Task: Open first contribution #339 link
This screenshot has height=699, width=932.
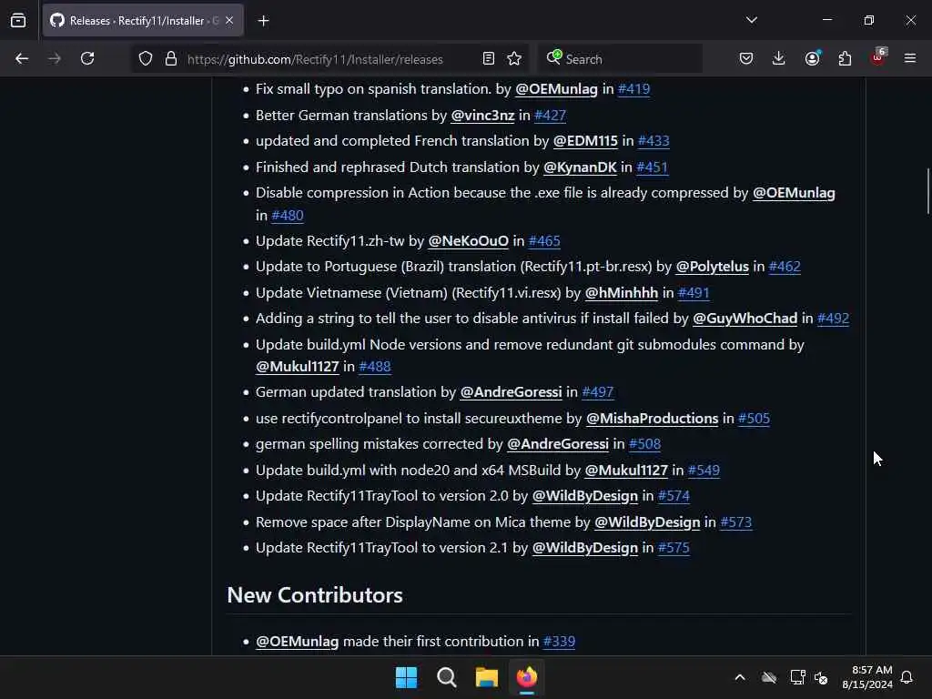Action: [x=560, y=642]
